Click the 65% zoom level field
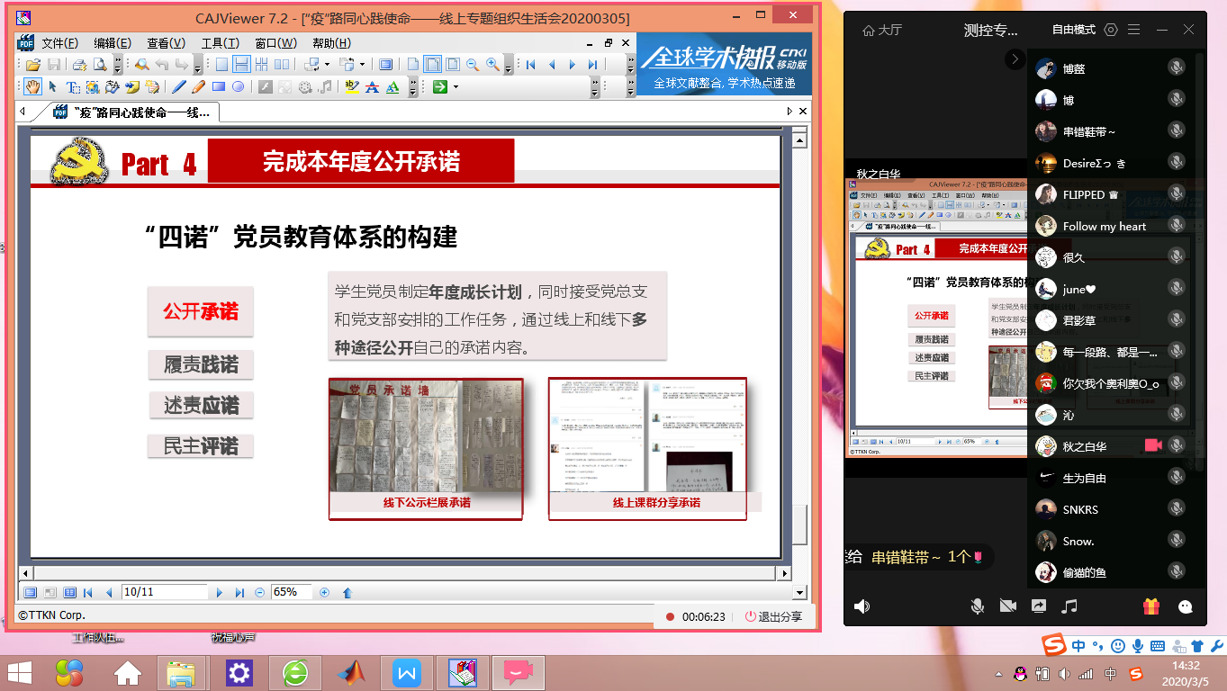The width and height of the screenshot is (1227, 691). 291,592
